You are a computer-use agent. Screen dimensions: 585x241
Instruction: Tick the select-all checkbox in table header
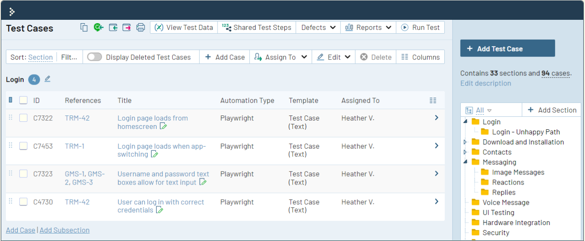click(x=23, y=100)
